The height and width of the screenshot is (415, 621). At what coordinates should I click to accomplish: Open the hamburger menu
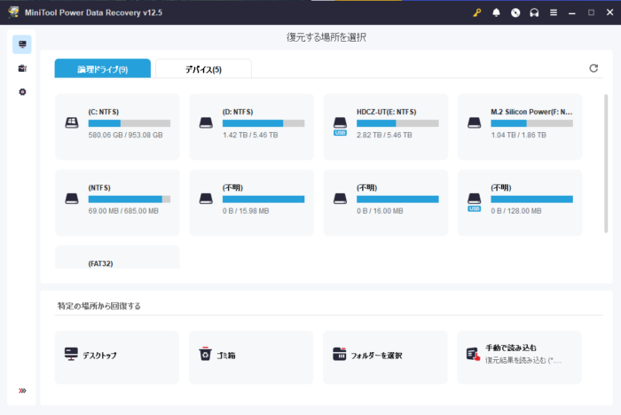pyautogui.click(x=554, y=12)
